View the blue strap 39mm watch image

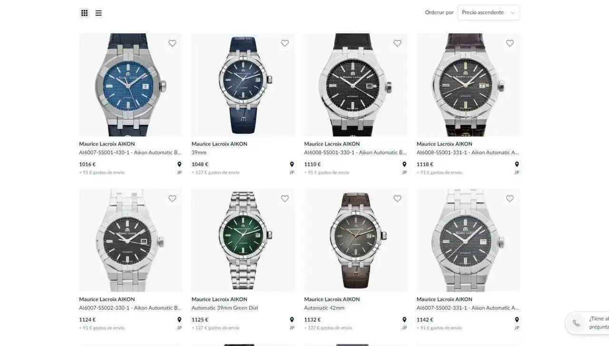point(243,85)
